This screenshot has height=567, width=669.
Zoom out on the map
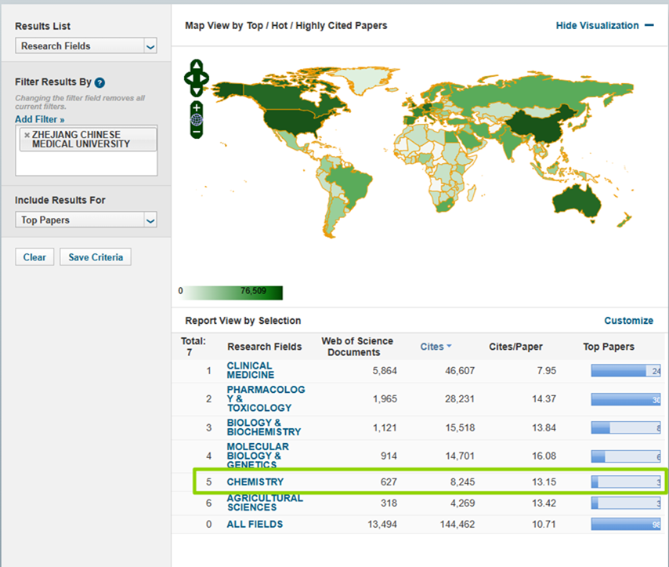click(x=196, y=132)
